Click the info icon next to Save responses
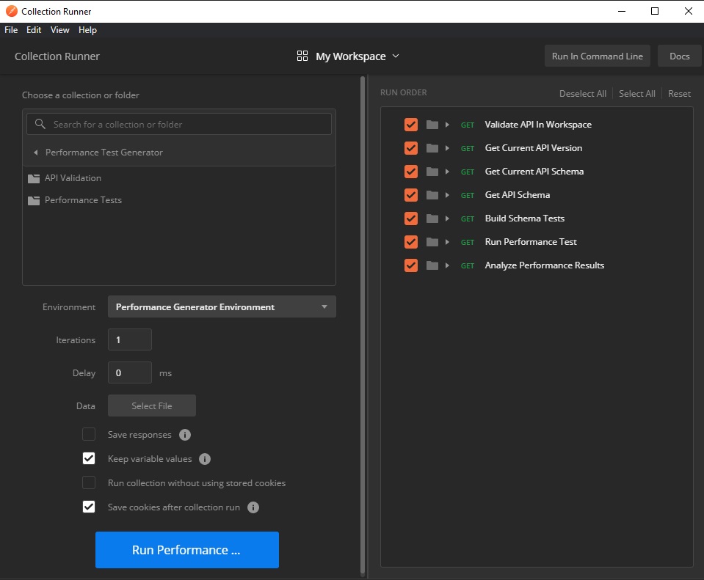Image resolution: width=704 pixels, height=580 pixels. tap(185, 435)
